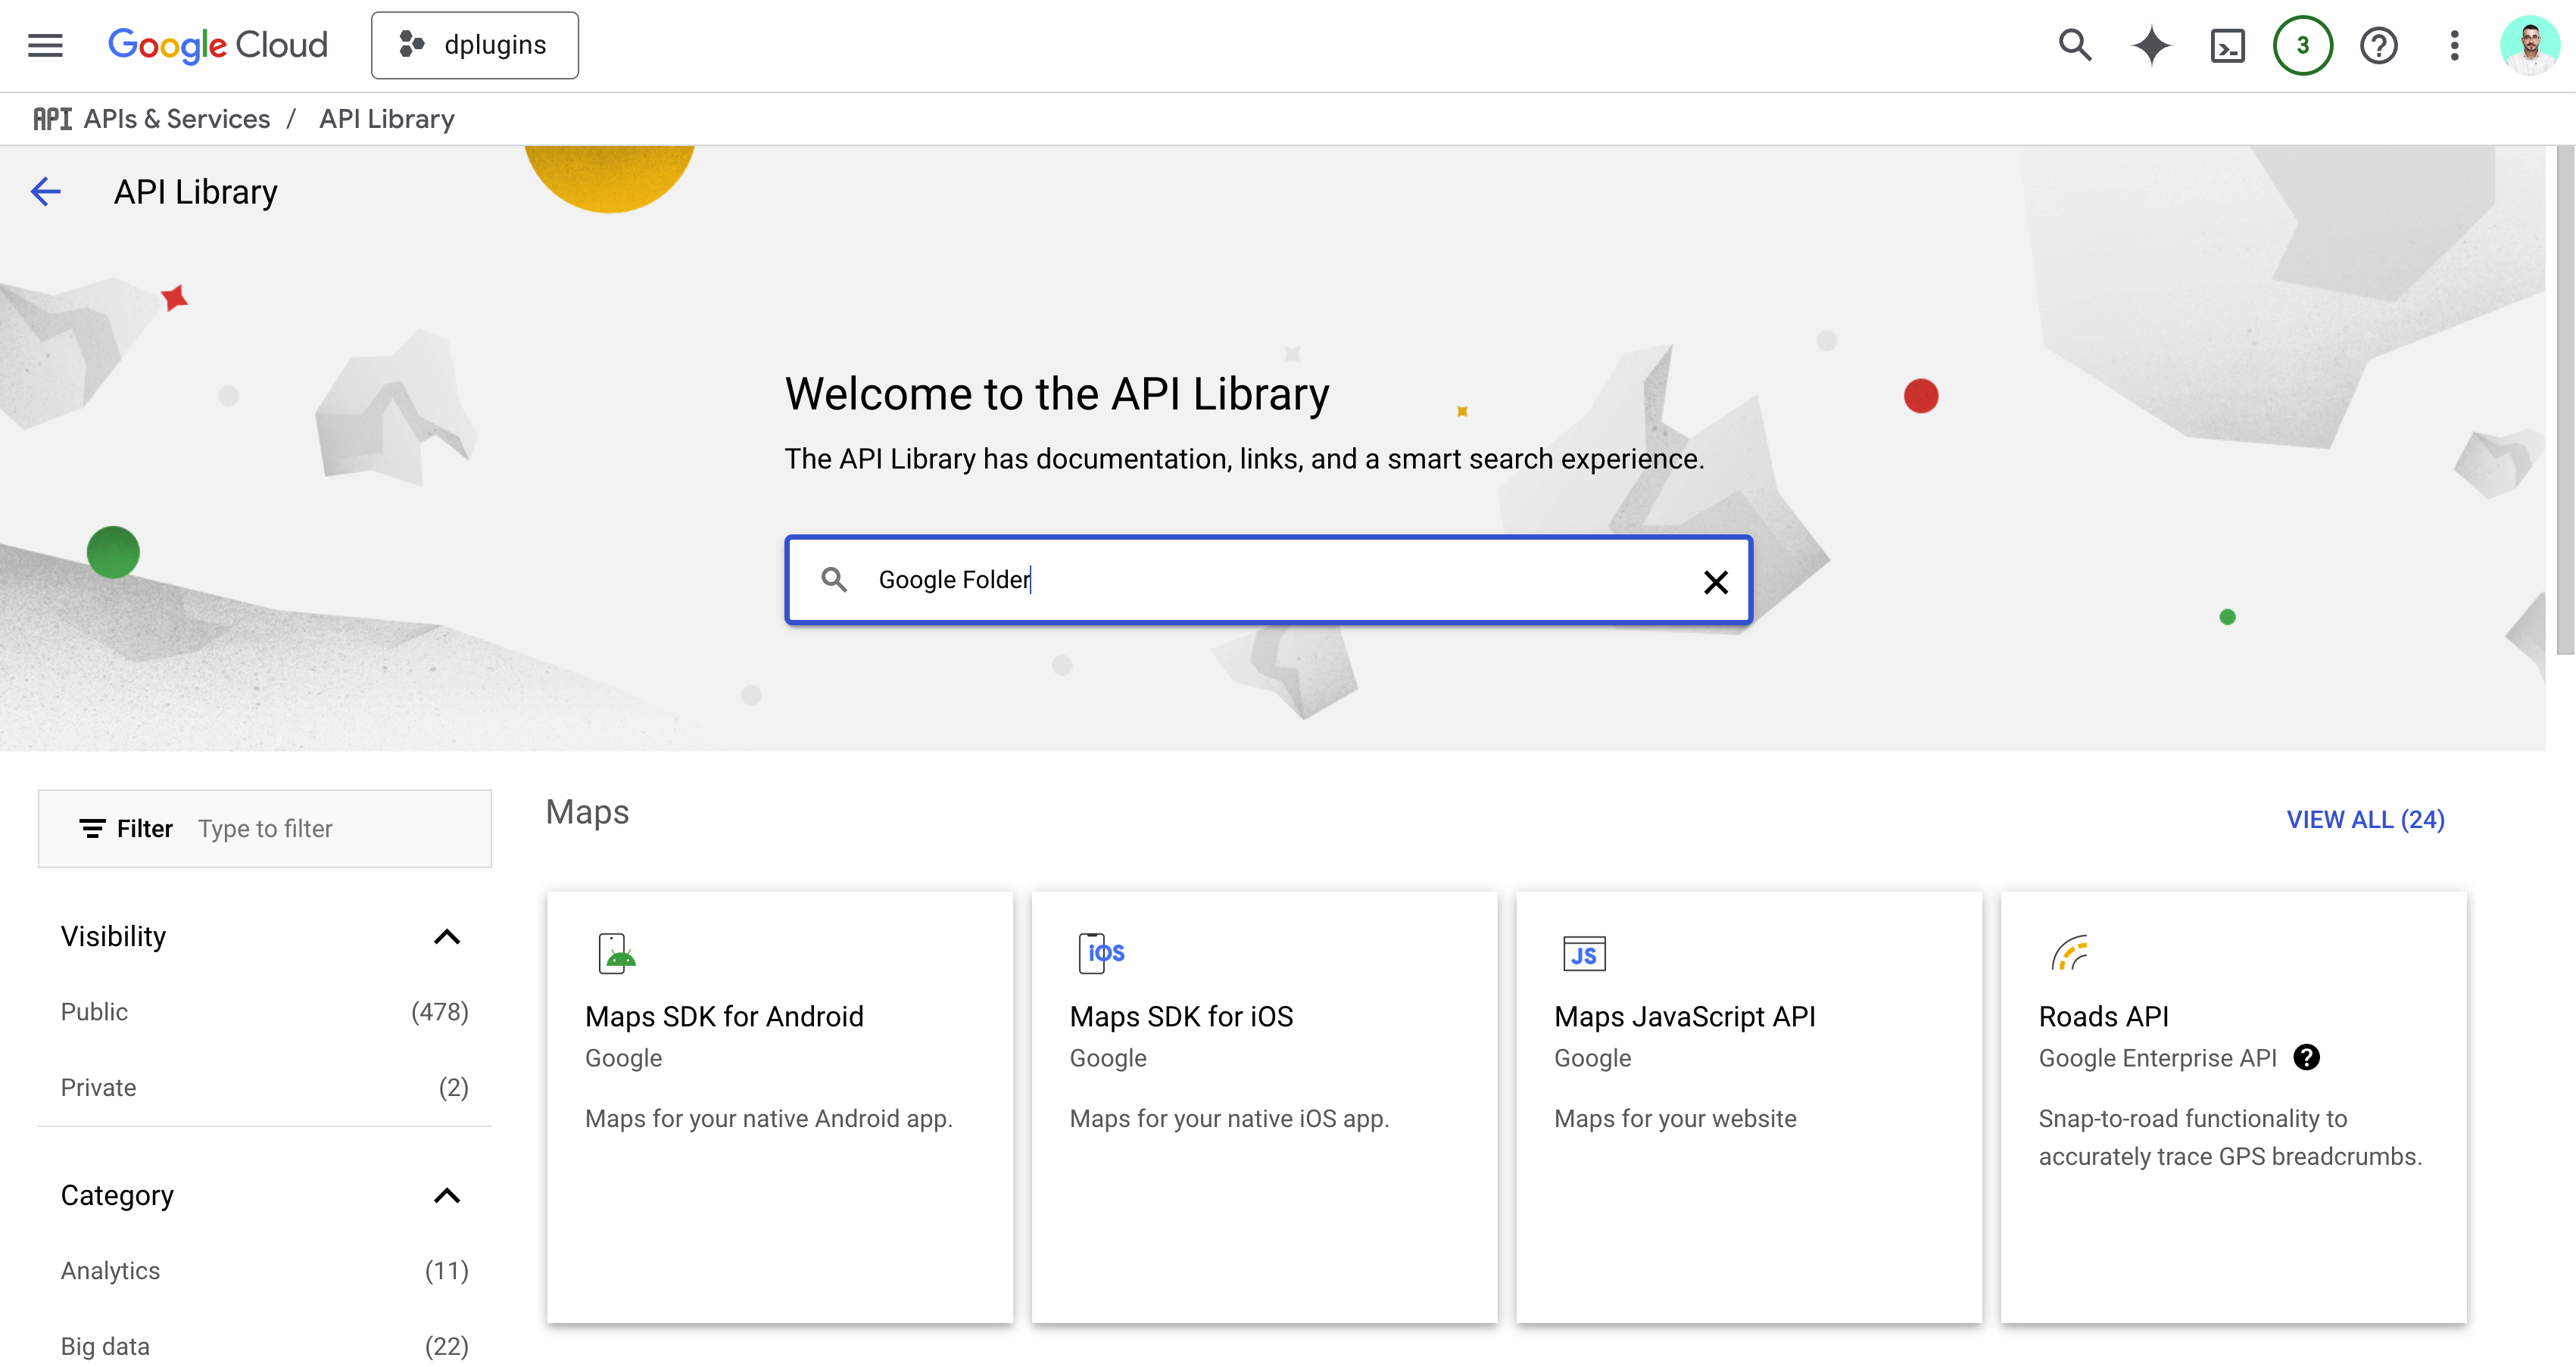Click the API breadcrumb icon

(x=52, y=119)
